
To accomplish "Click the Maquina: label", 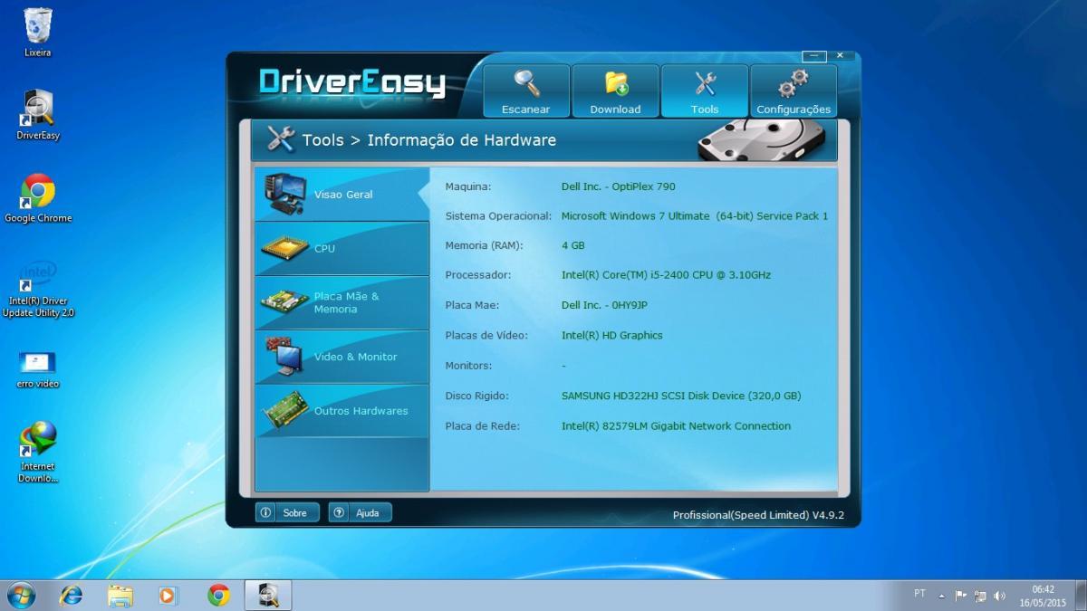I will pyautogui.click(x=467, y=186).
